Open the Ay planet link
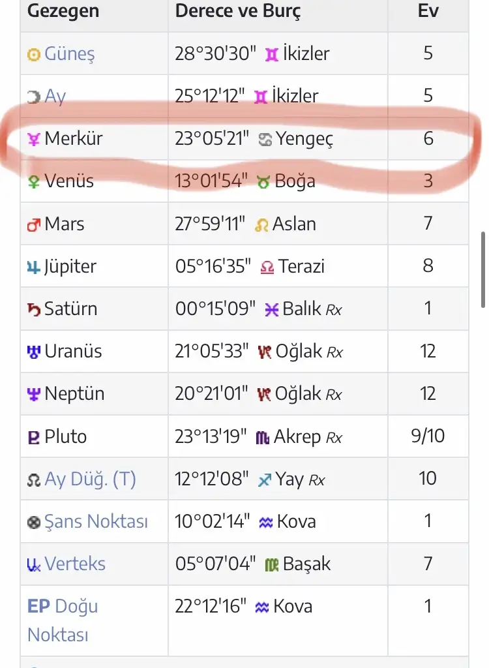This screenshot has width=489, height=668. click(55, 97)
